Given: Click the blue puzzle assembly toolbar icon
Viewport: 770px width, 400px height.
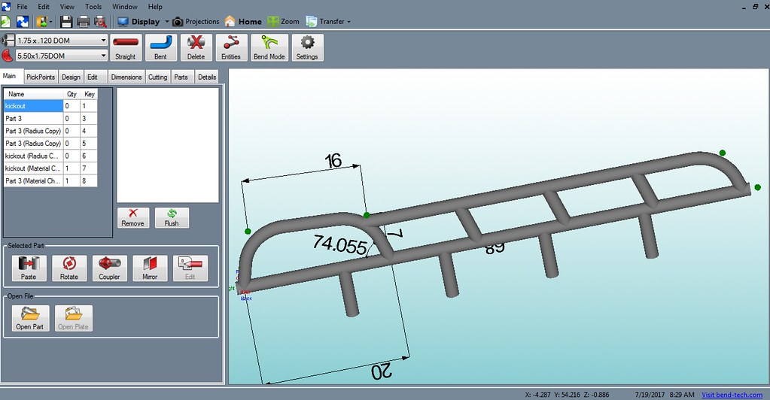Looking at the screenshot, I should [x=23, y=22].
